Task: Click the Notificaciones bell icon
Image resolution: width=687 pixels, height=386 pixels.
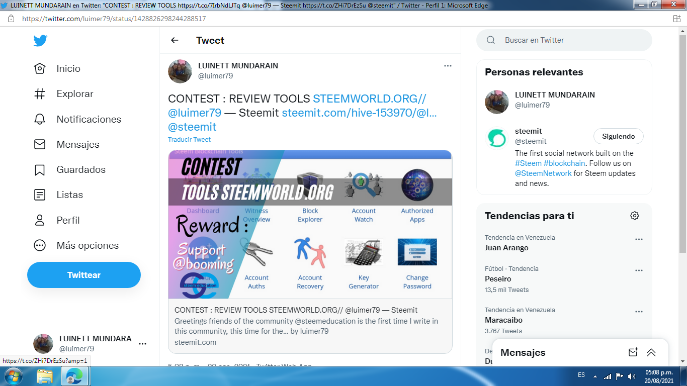Action: tap(40, 119)
